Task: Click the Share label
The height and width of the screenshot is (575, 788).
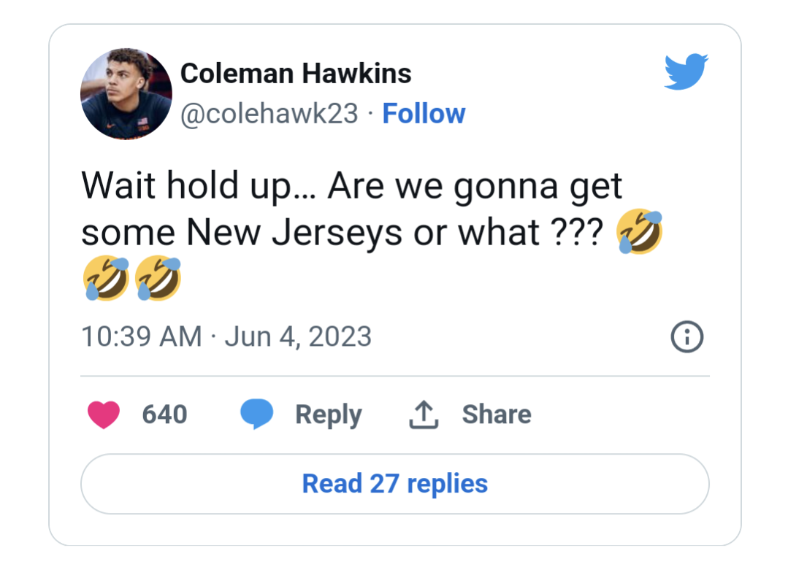Action: [496, 414]
